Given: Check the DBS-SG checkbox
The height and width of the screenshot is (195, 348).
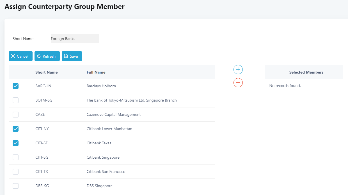Looking at the screenshot, I should pos(16,186).
